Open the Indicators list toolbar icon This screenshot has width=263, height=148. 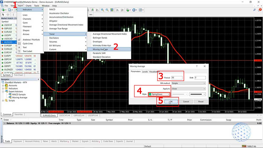(128, 10)
